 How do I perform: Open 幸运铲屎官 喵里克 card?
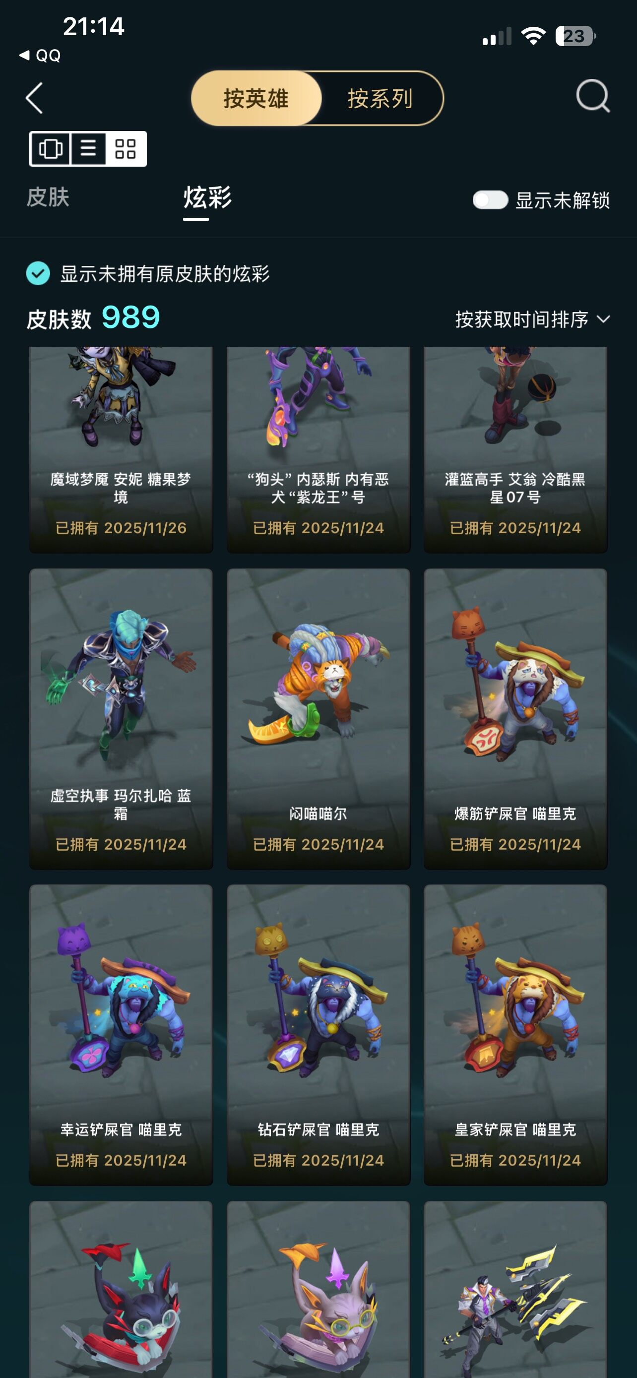[121, 1035]
